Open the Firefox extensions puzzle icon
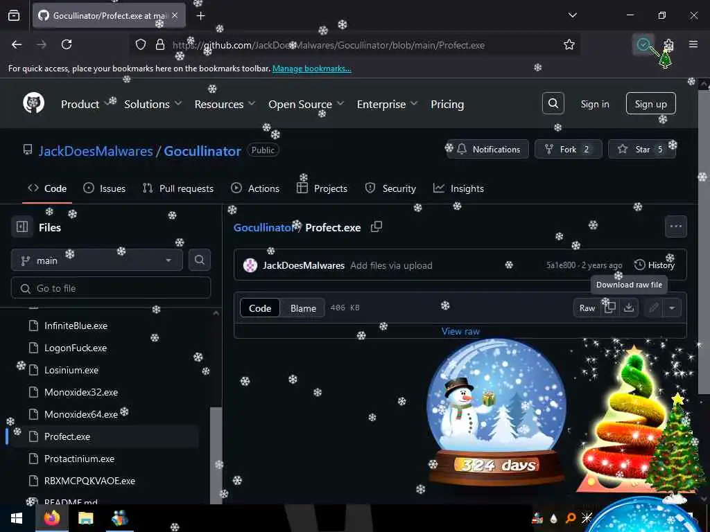Viewport: 710px width, 532px height. (x=668, y=44)
